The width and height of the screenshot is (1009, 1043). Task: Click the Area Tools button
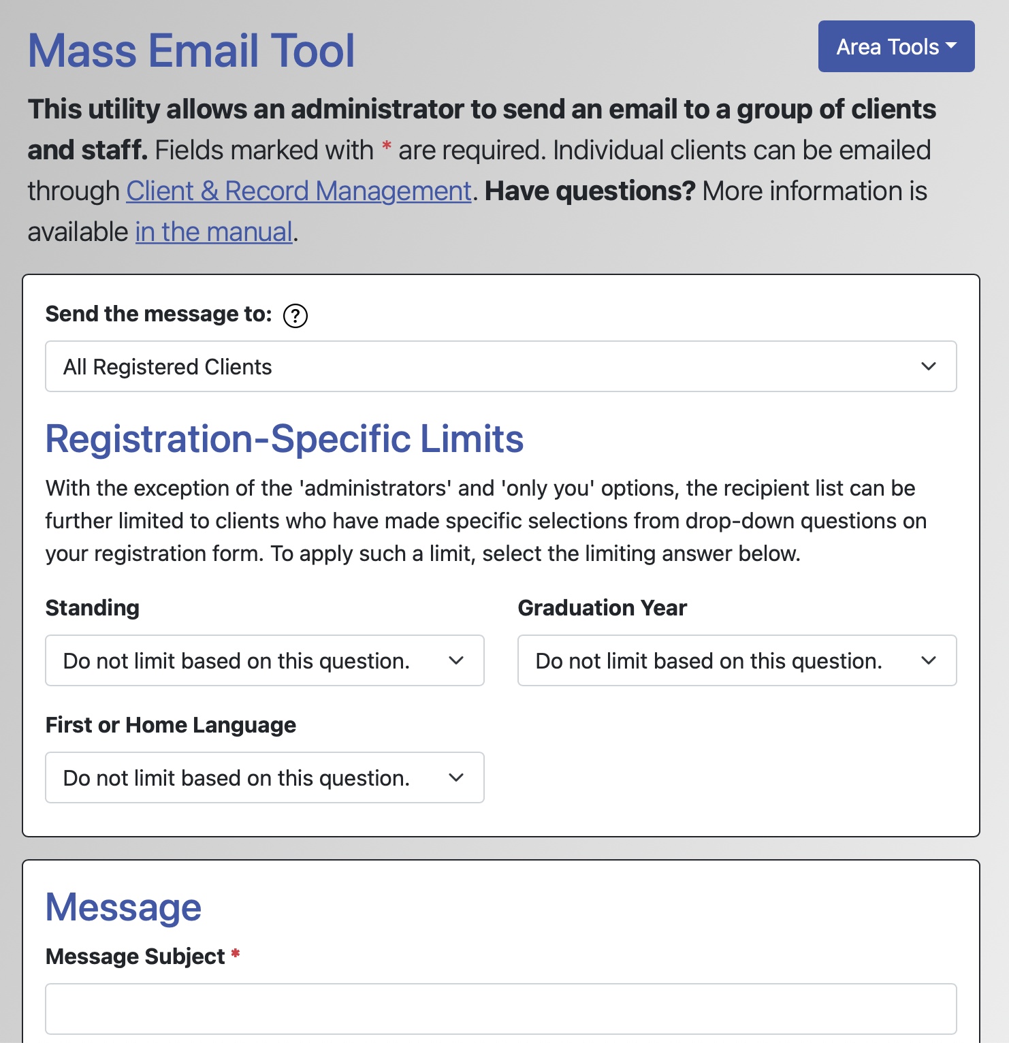pyautogui.click(x=895, y=46)
